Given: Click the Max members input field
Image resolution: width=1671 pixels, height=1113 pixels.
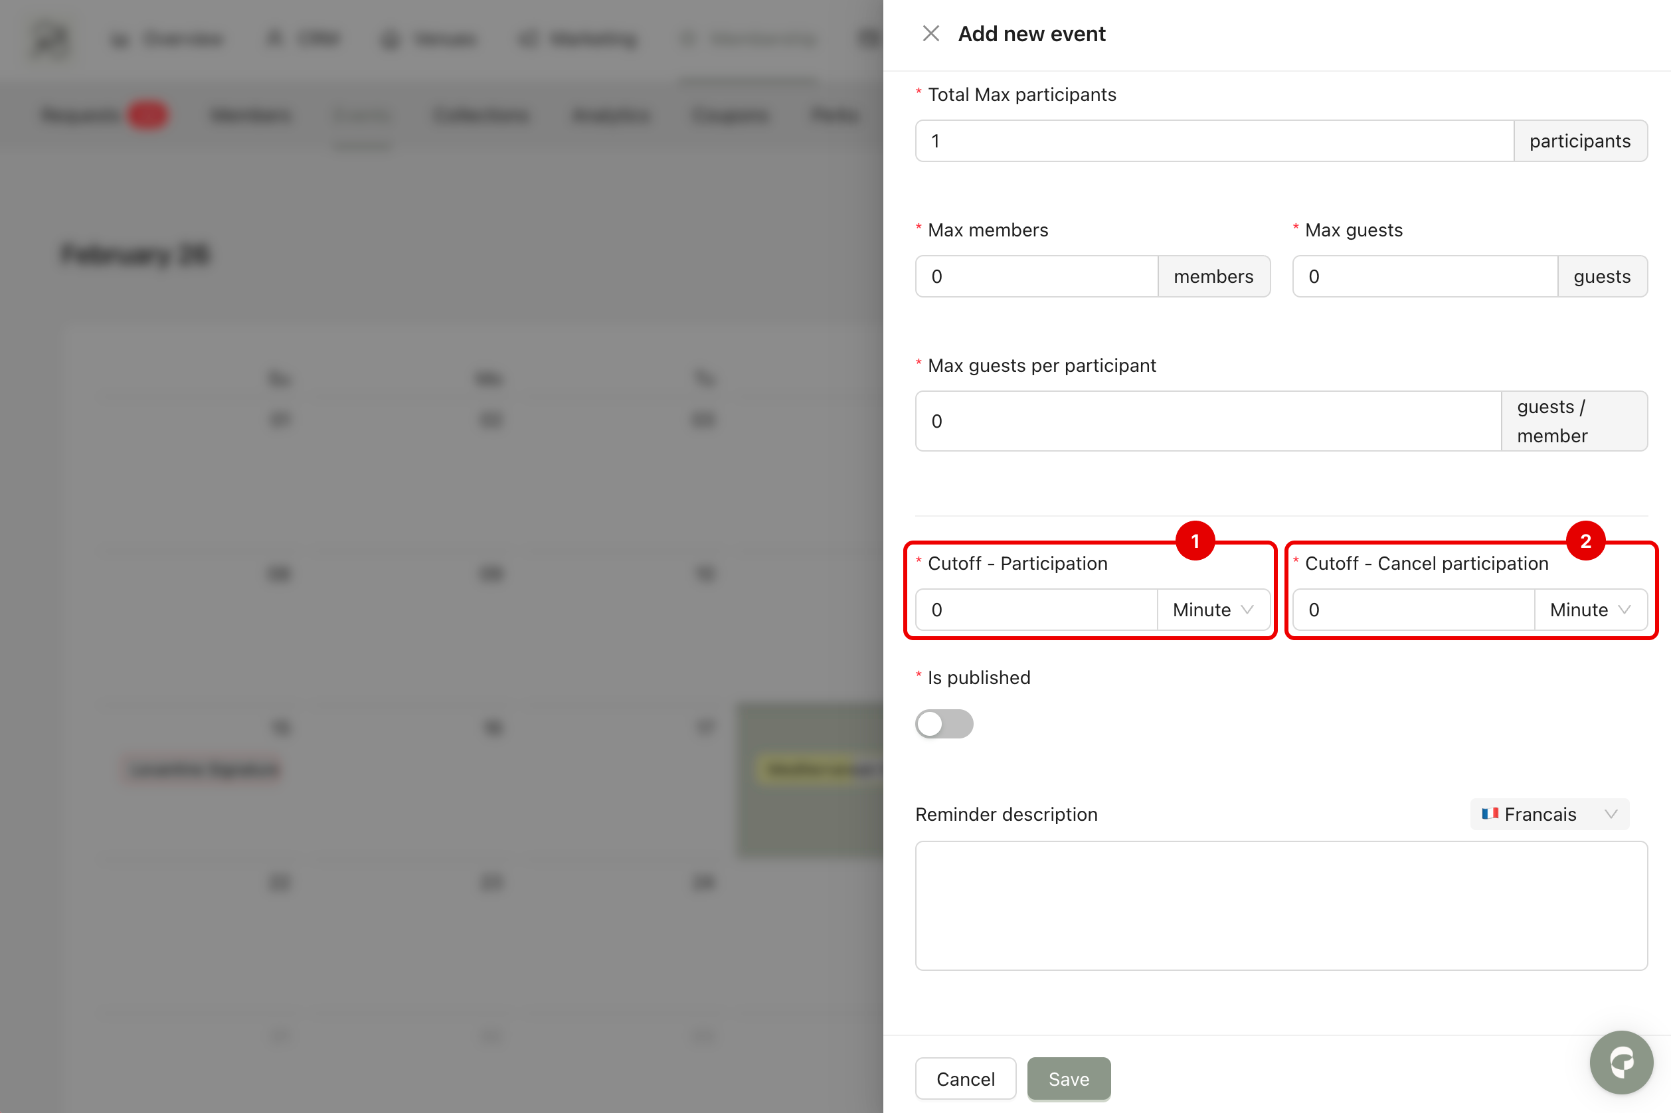Looking at the screenshot, I should 1036,277.
